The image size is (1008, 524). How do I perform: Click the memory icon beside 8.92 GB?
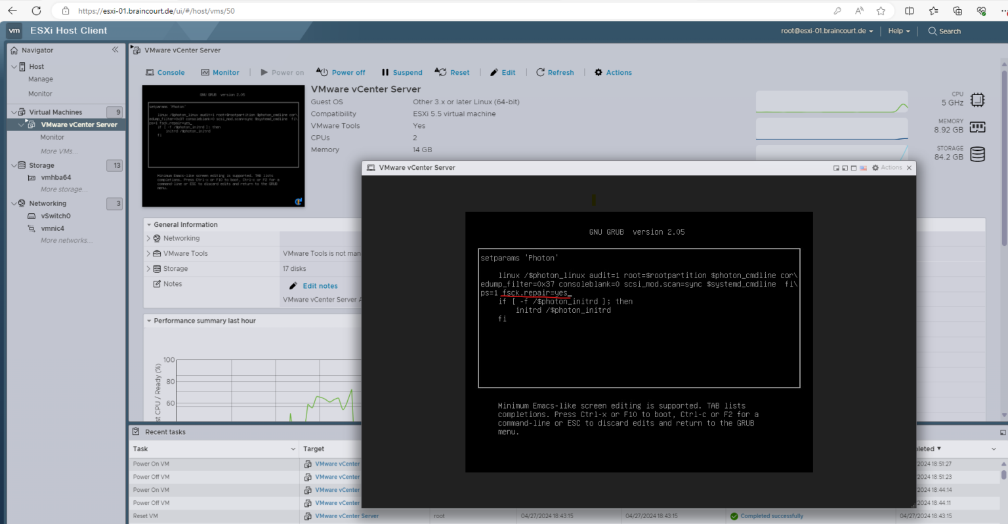(977, 127)
